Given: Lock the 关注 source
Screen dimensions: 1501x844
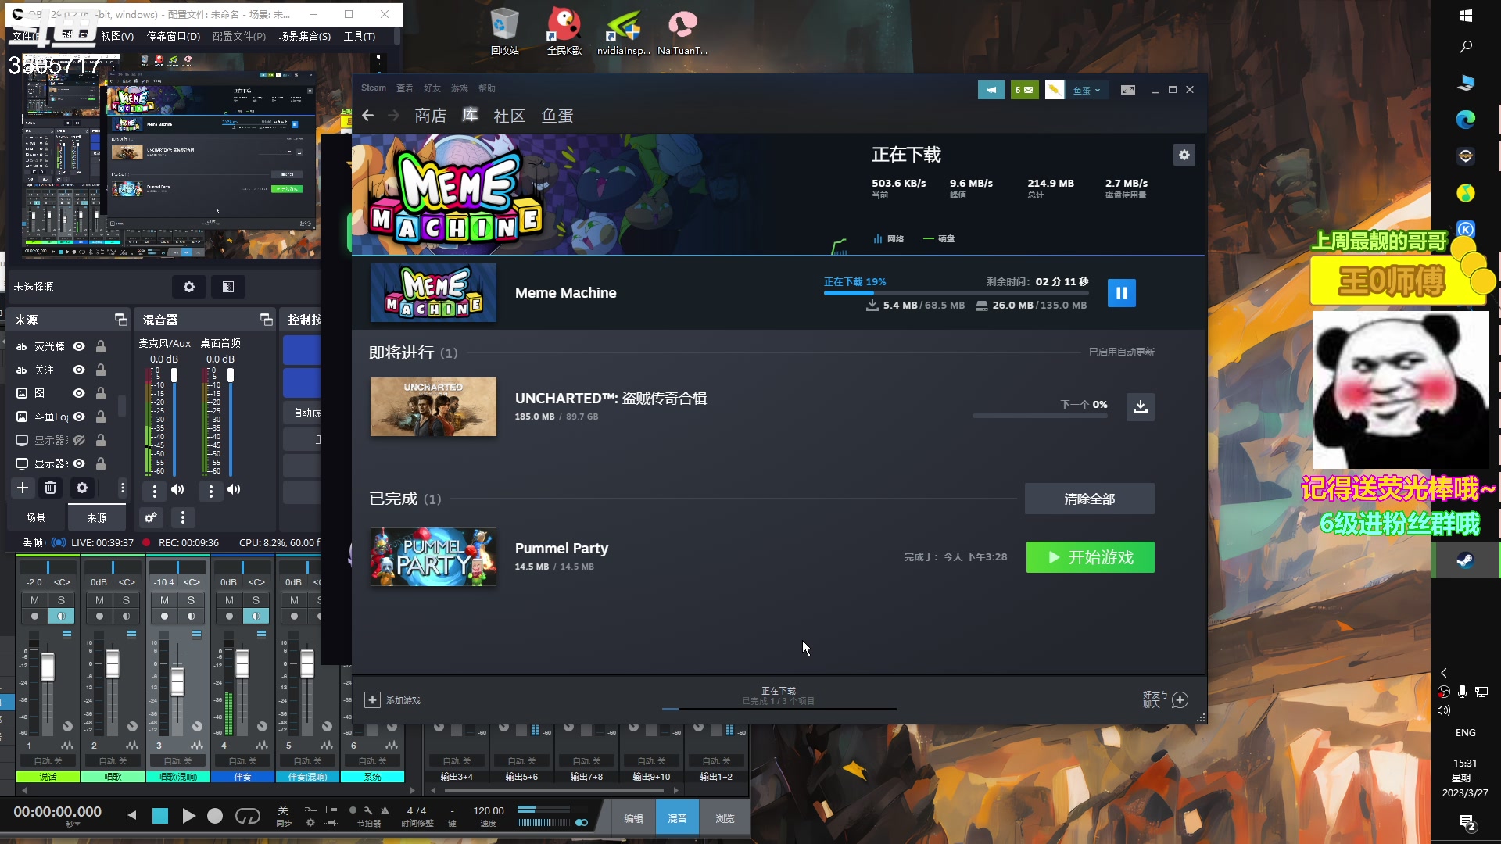Looking at the screenshot, I should click(x=100, y=370).
